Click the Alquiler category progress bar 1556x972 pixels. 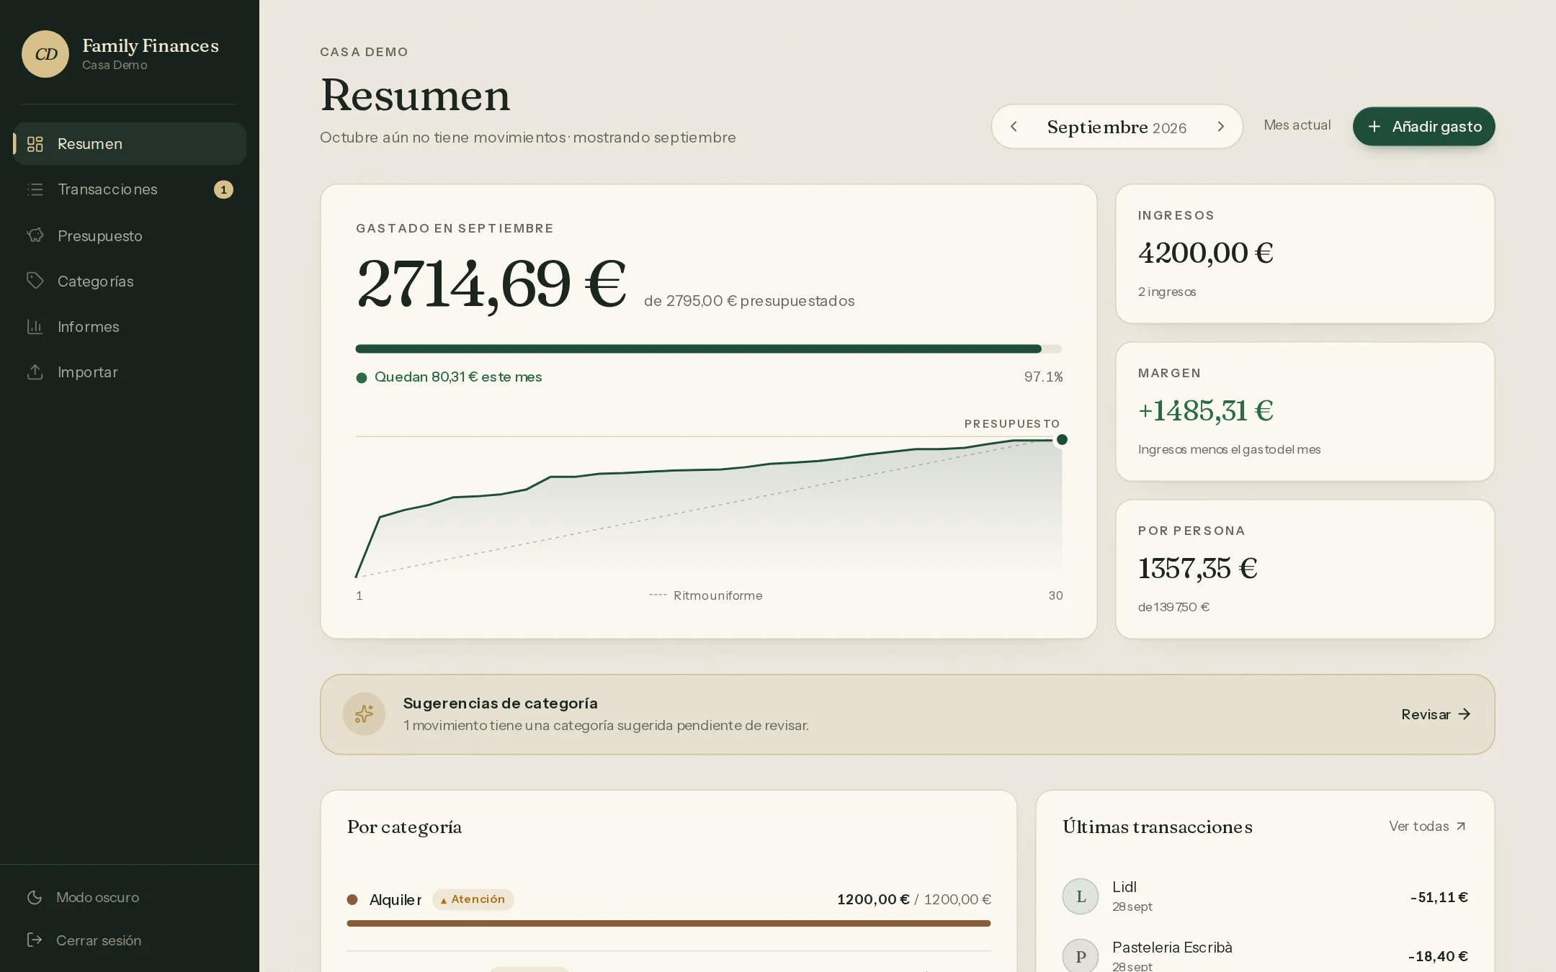[x=669, y=923]
